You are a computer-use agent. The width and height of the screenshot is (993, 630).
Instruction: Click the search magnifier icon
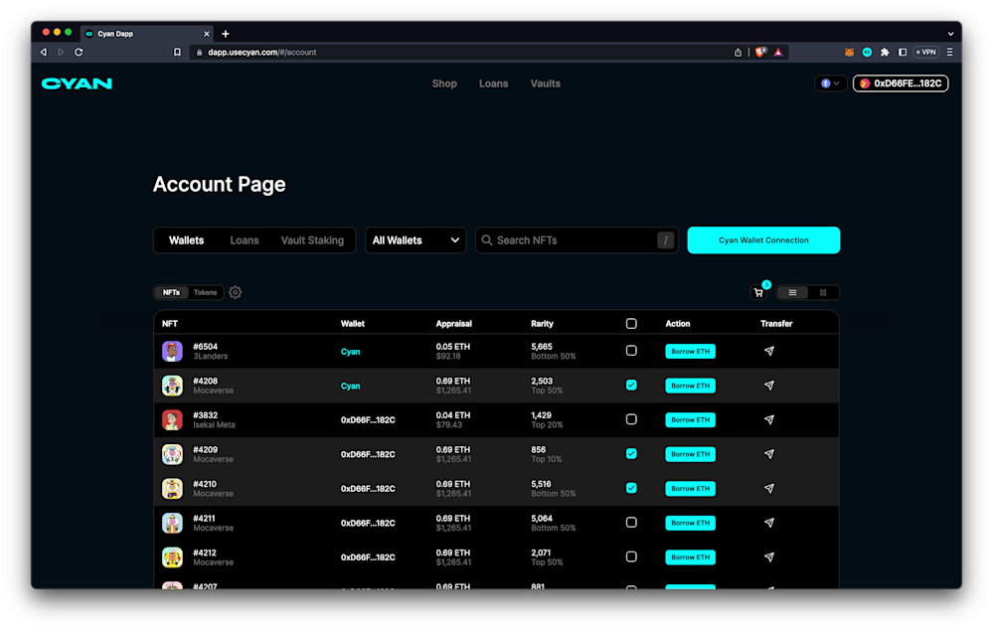click(x=486, y=239)
